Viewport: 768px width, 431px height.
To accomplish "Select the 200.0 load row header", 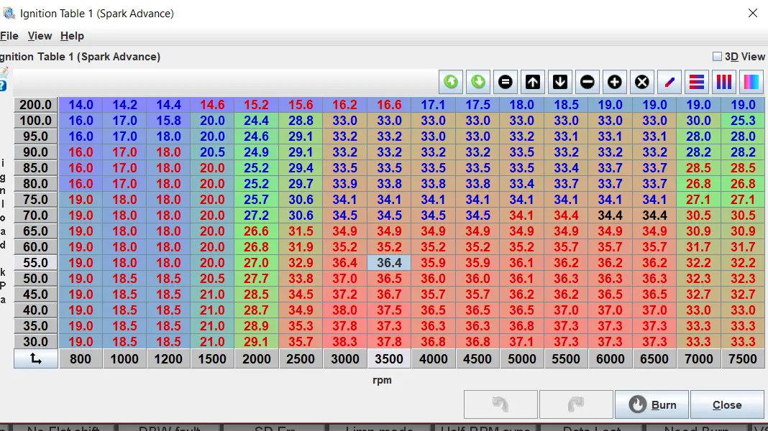I will click(36, 105).
